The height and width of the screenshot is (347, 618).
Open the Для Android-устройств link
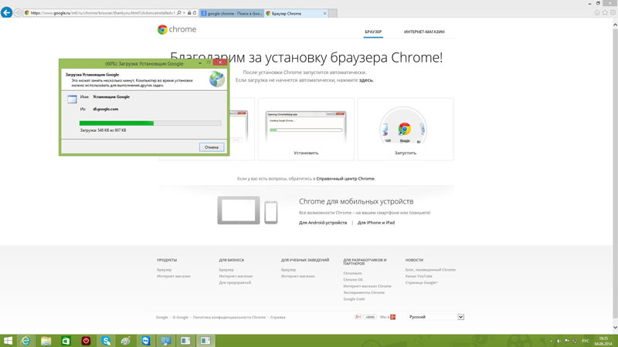click(x=323, y=223)
